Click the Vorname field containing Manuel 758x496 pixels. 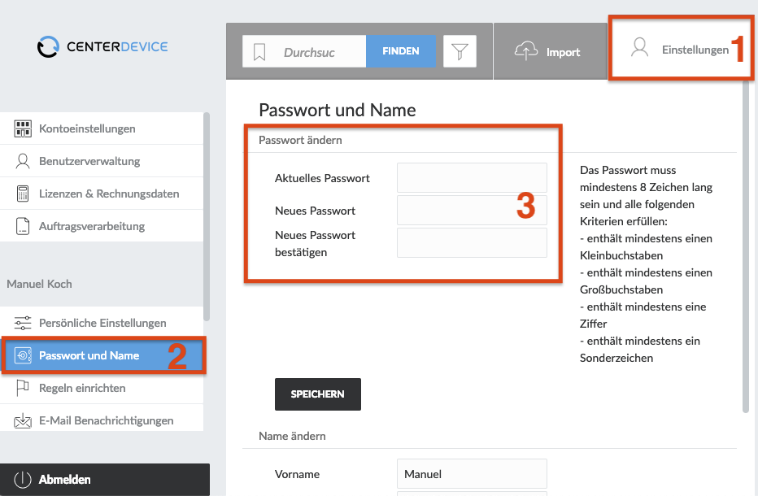(472, 474)
